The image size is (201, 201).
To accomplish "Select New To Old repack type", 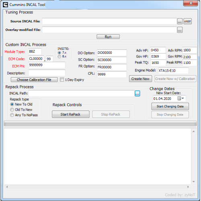I will tap(12, 104).
